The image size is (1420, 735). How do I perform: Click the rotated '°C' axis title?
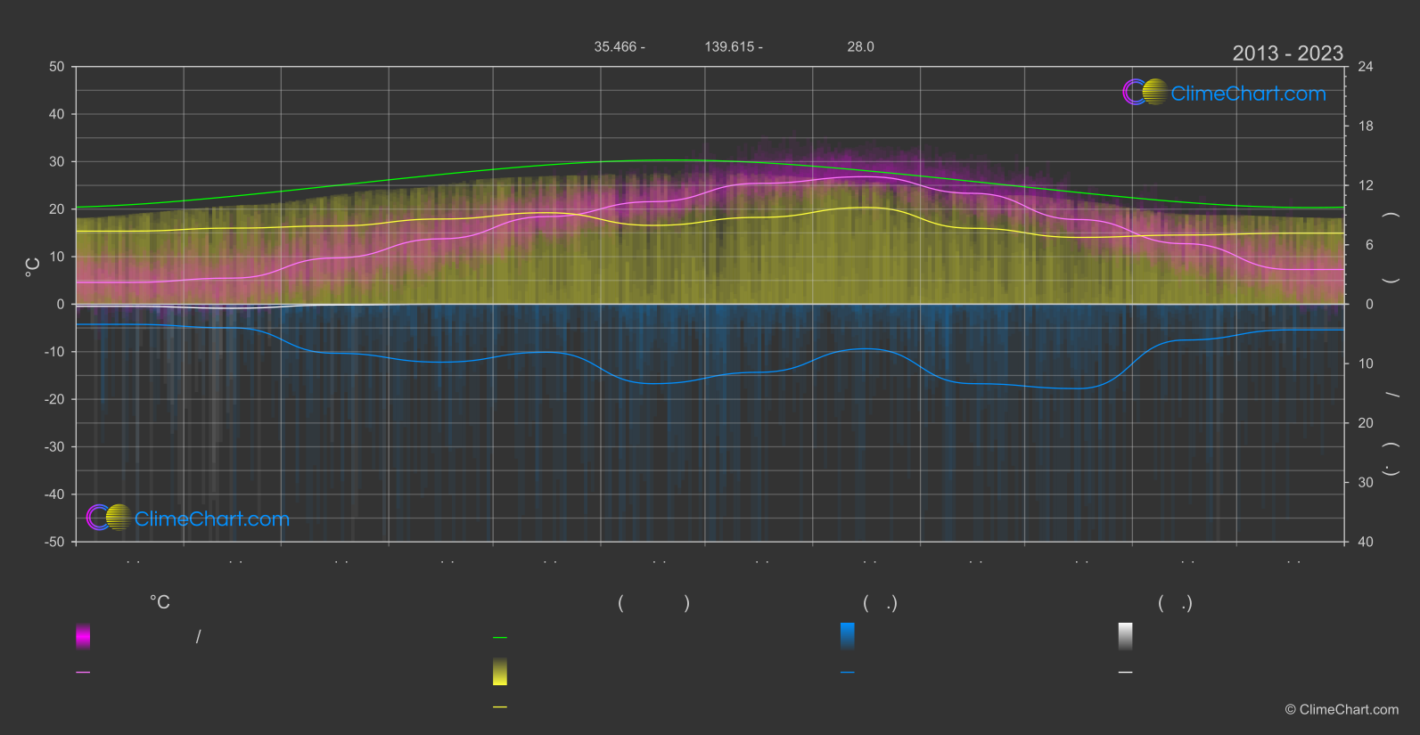[33, 267]
